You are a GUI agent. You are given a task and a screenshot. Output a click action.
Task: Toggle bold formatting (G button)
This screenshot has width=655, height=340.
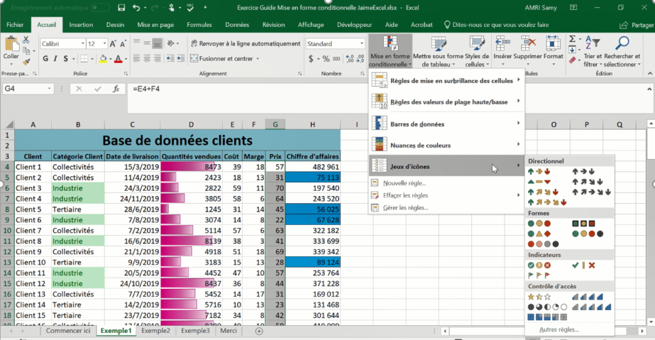[45, 59]
